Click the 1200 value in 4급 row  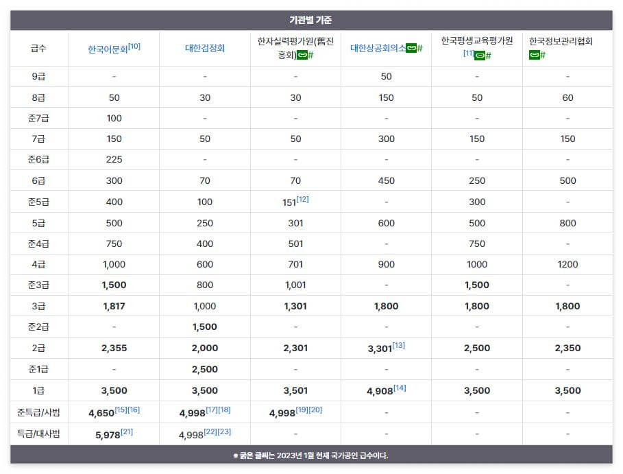coord(567,264)
